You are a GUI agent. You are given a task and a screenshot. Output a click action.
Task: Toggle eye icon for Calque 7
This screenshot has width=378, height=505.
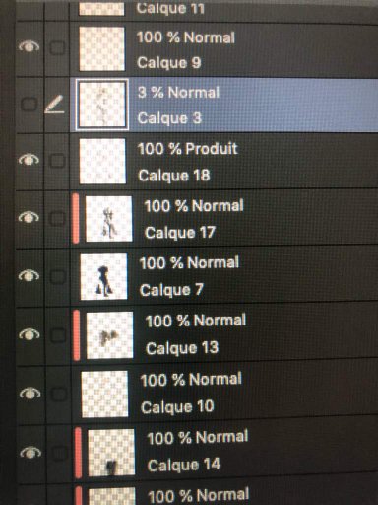pyautogui.click(x=30, y=275)
